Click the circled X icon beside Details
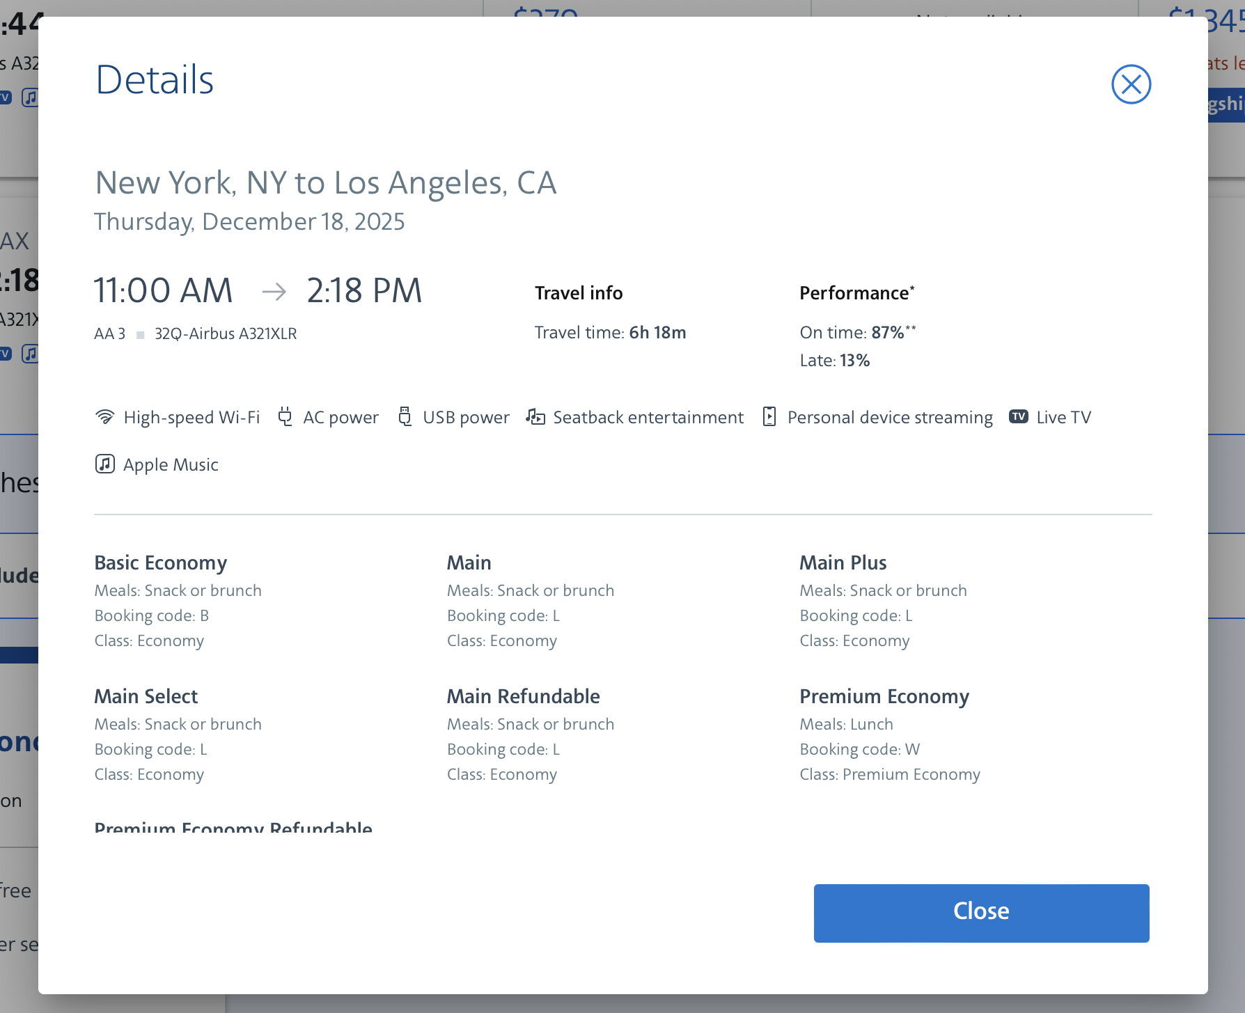1245x1013 pixels. pyautogui.click(x=1131, y=84)
